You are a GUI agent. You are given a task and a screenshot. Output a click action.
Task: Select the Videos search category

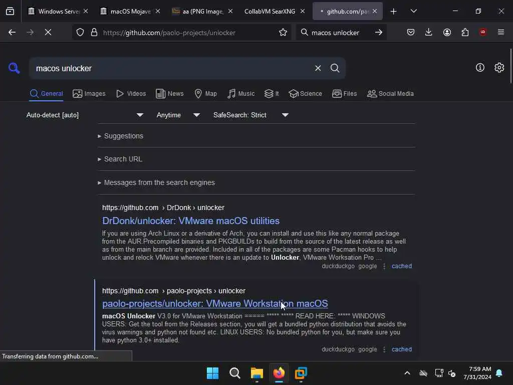tap(131, 94)
